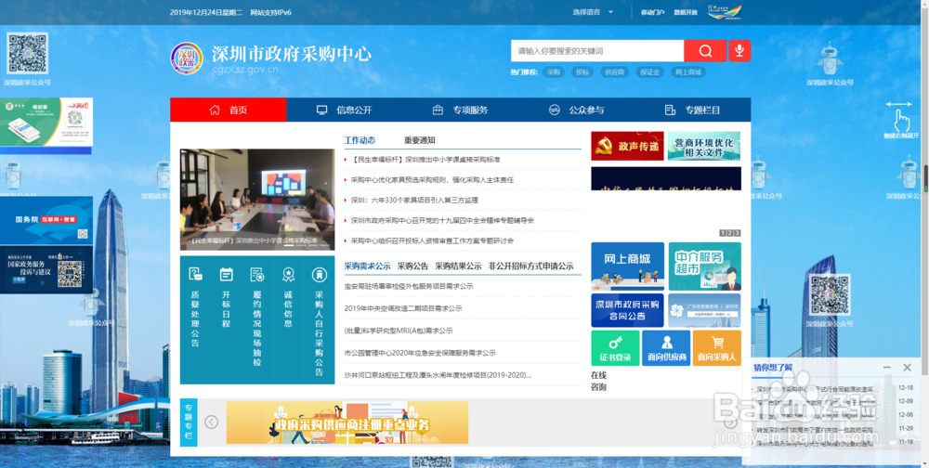The image size is (929, 468).
Task: Open 广东政务服务网 tile
Action: [x=704, y=310]
